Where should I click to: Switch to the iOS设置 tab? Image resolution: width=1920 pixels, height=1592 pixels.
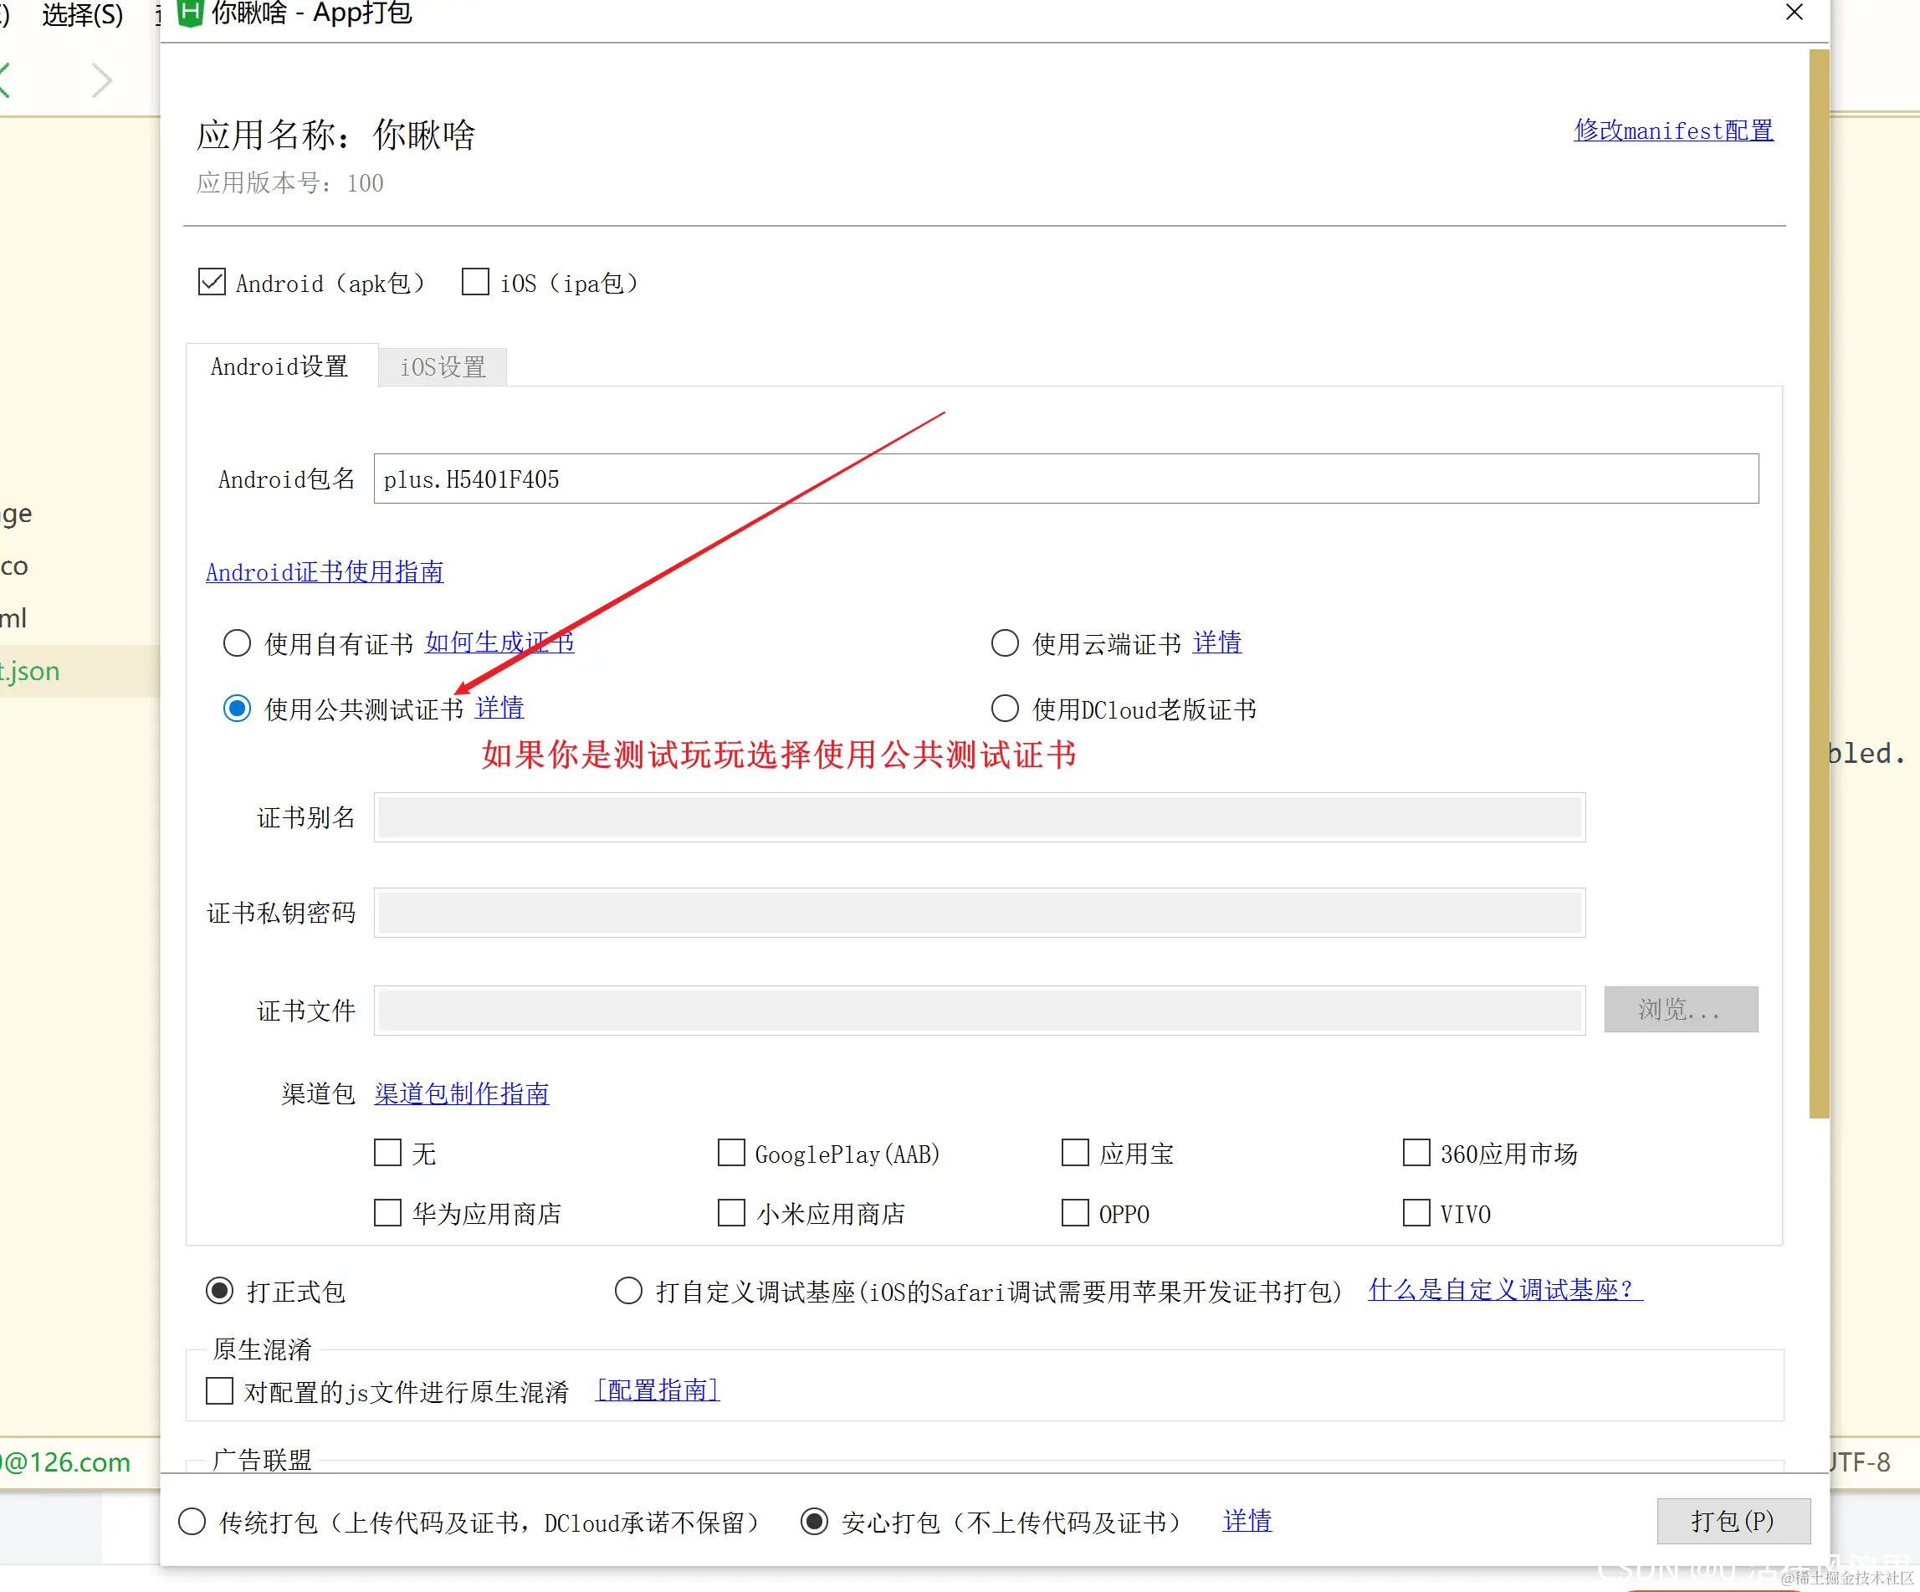coord(443,367)
